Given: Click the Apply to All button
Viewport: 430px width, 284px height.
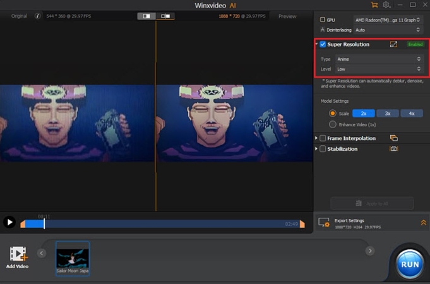Looking at the screenshot, I should click(372, 203).
